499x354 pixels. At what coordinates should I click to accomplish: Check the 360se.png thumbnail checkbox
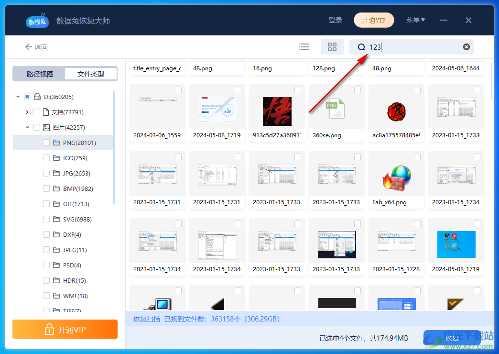357,89
